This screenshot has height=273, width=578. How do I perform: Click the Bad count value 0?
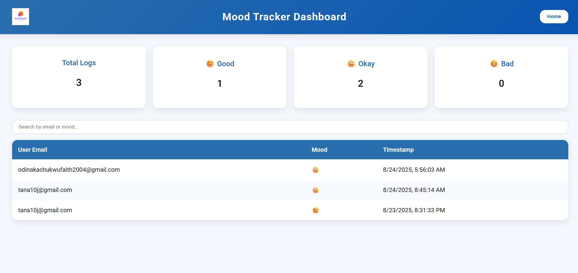coord(502,83)
